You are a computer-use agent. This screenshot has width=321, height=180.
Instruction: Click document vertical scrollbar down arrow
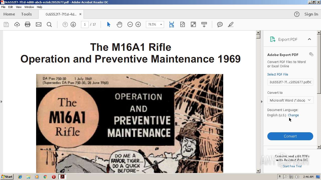[x=258, y=171]
